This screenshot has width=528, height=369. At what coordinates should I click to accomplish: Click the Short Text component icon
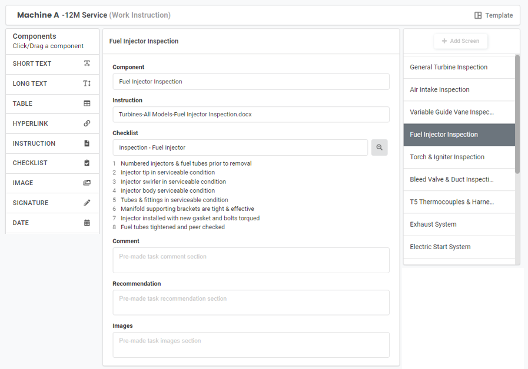[87, 63]
